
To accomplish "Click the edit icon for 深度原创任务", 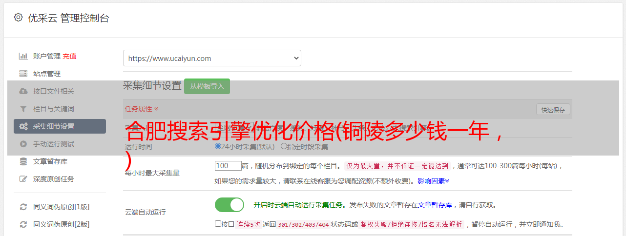I will pyautogui.click(x=23, y=179).
